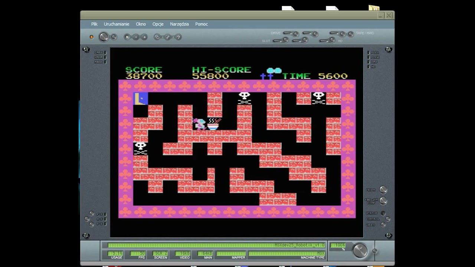Click the second DRIVE slot button
The width and height of the screenshot is (475, 267).
(x=307, y=33)
